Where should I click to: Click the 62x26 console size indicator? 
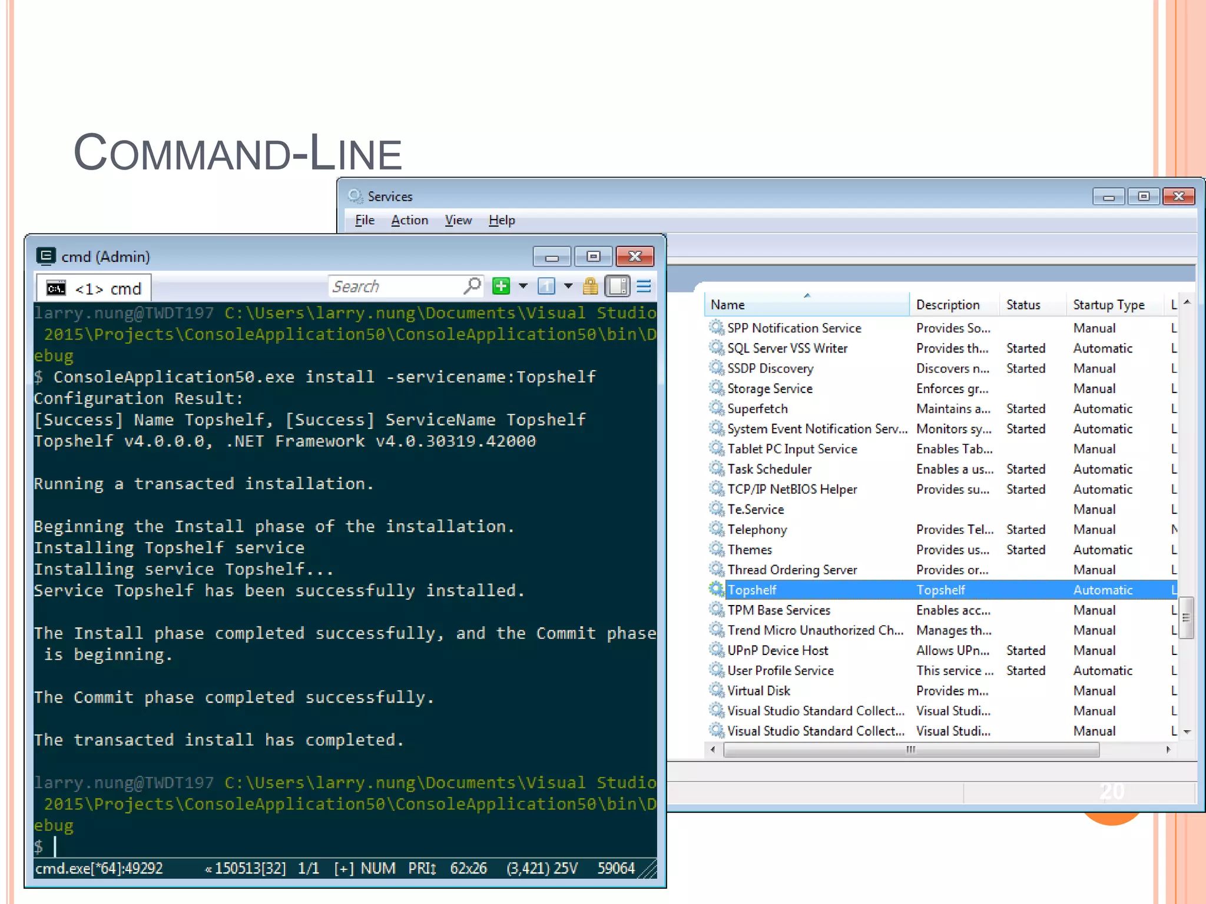pyautogui.click(x=468, y=869)
